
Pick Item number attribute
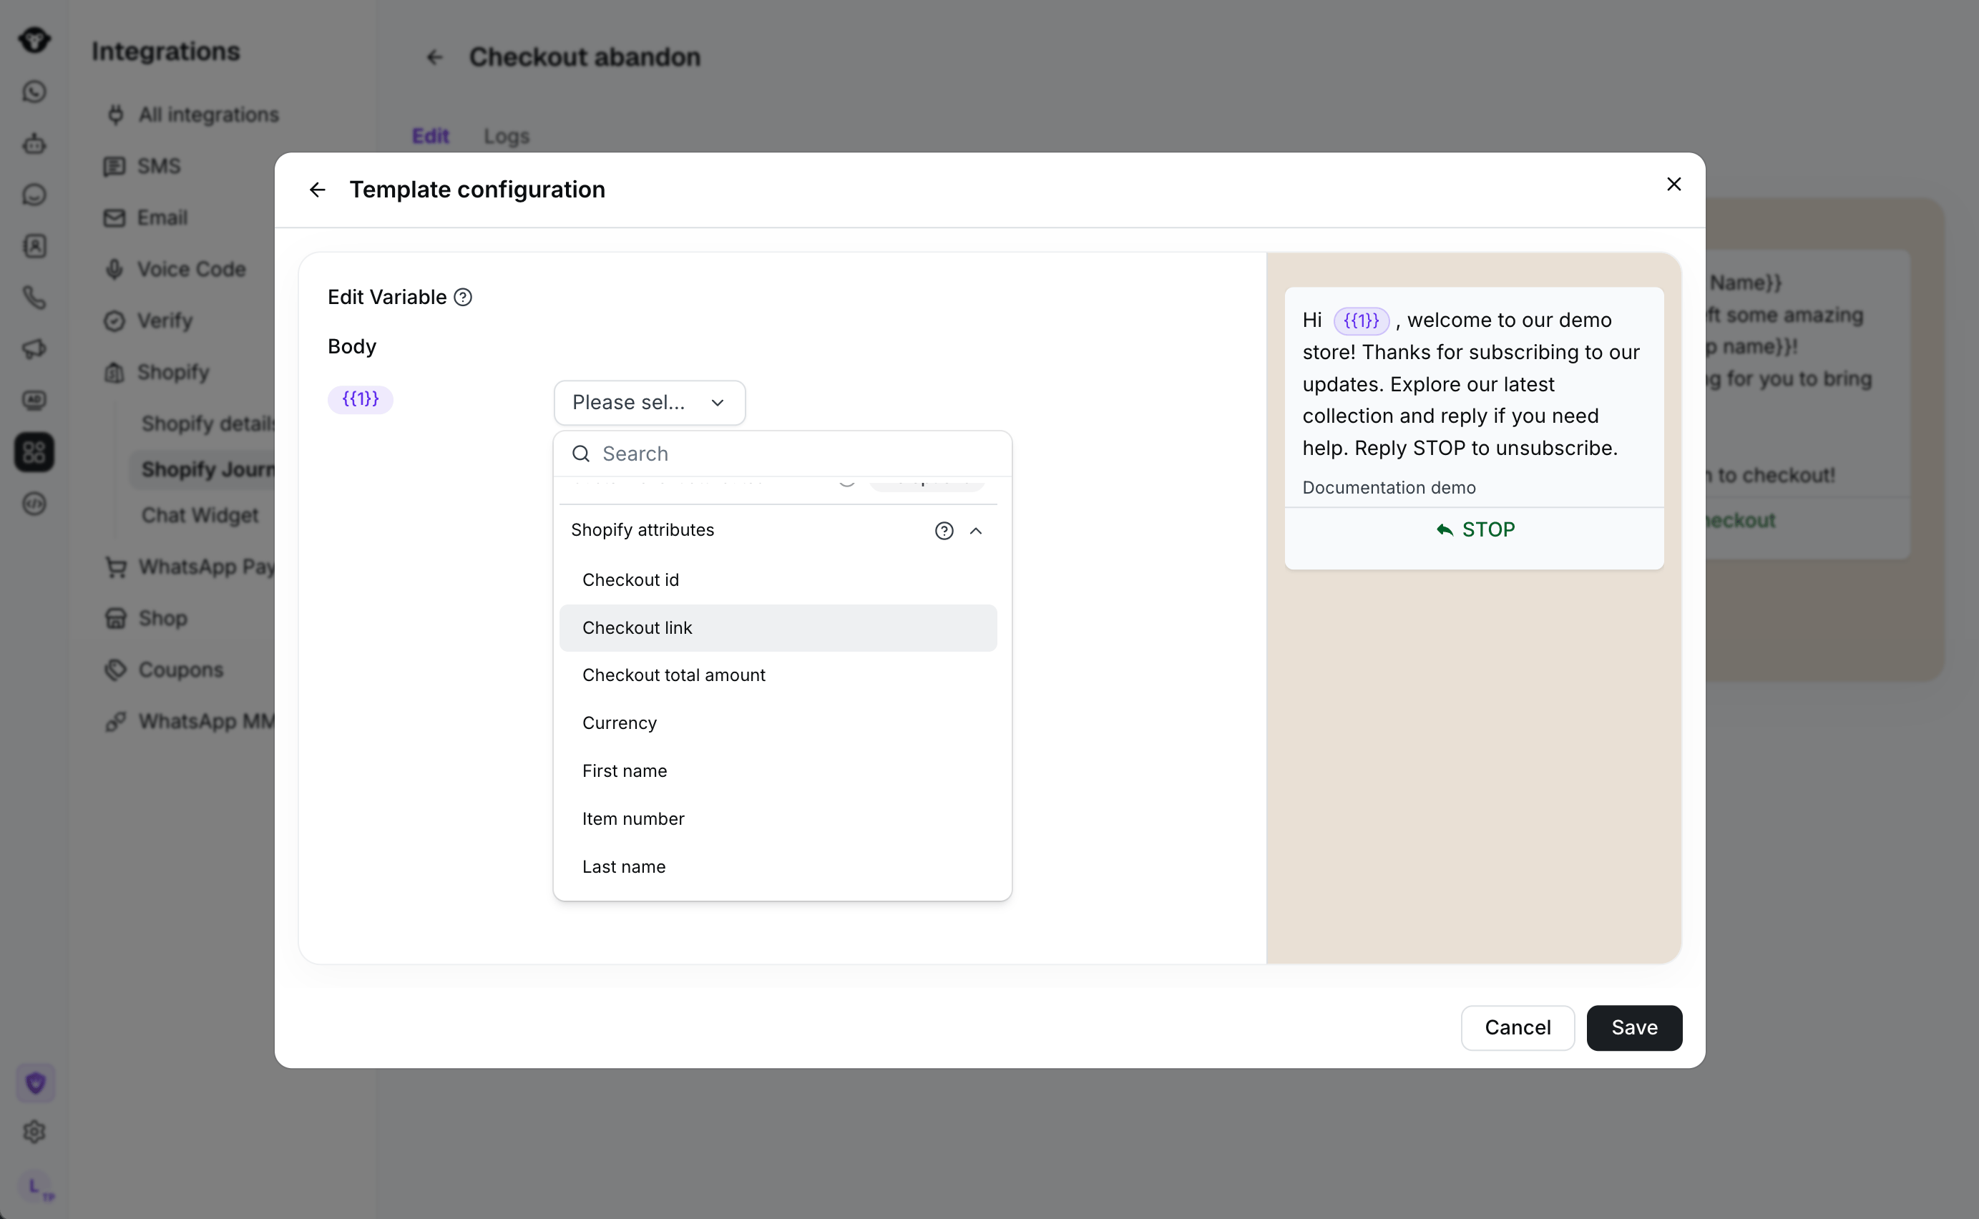click(x=778, y=818)
